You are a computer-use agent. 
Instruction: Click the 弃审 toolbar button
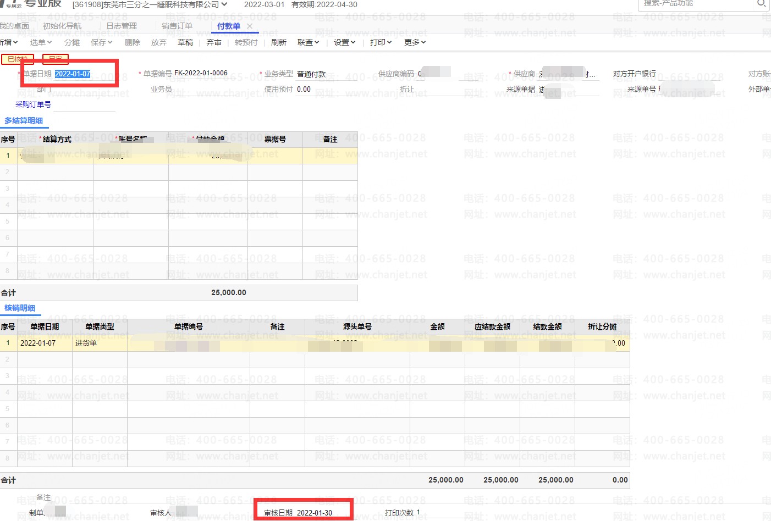coord(214,42)
